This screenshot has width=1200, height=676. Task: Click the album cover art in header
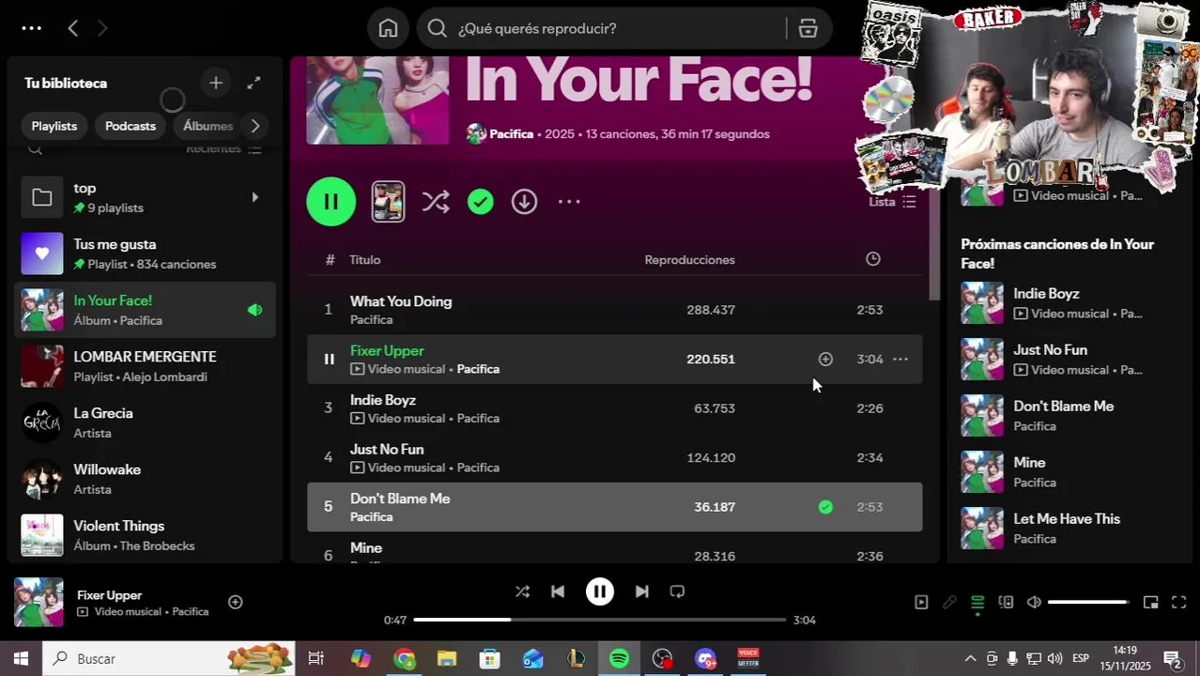click(377, 100)
